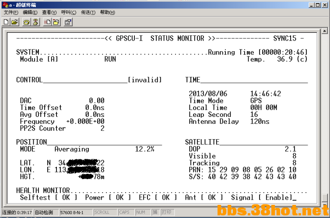Click the EFC [ OK ] status
The height and width of the screenshot is (218, 330).
[x=158, y=197]
